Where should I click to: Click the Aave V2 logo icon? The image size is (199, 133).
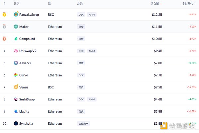(16, 63)
